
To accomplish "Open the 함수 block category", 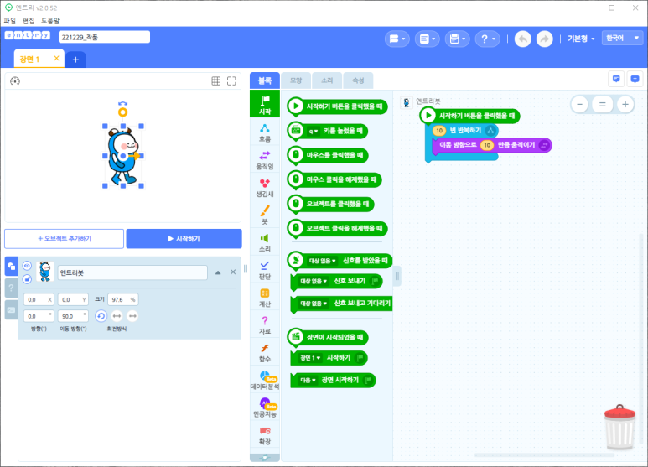I will [x=265, y=352].
